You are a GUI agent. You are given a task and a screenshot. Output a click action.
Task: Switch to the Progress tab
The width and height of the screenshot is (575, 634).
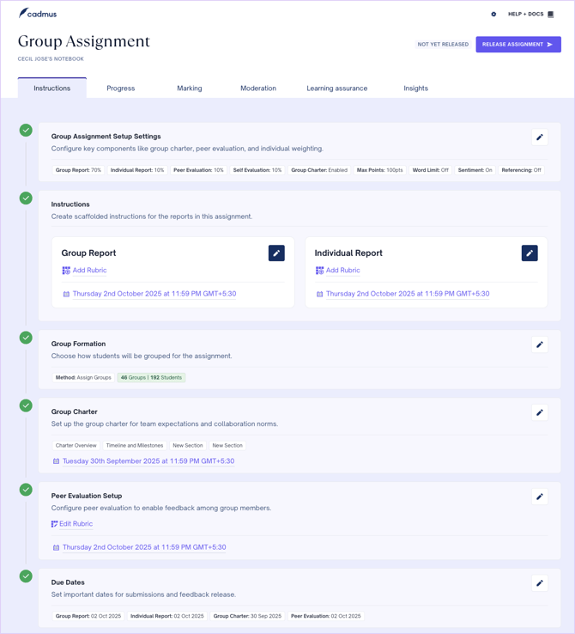tap(121, 88)
